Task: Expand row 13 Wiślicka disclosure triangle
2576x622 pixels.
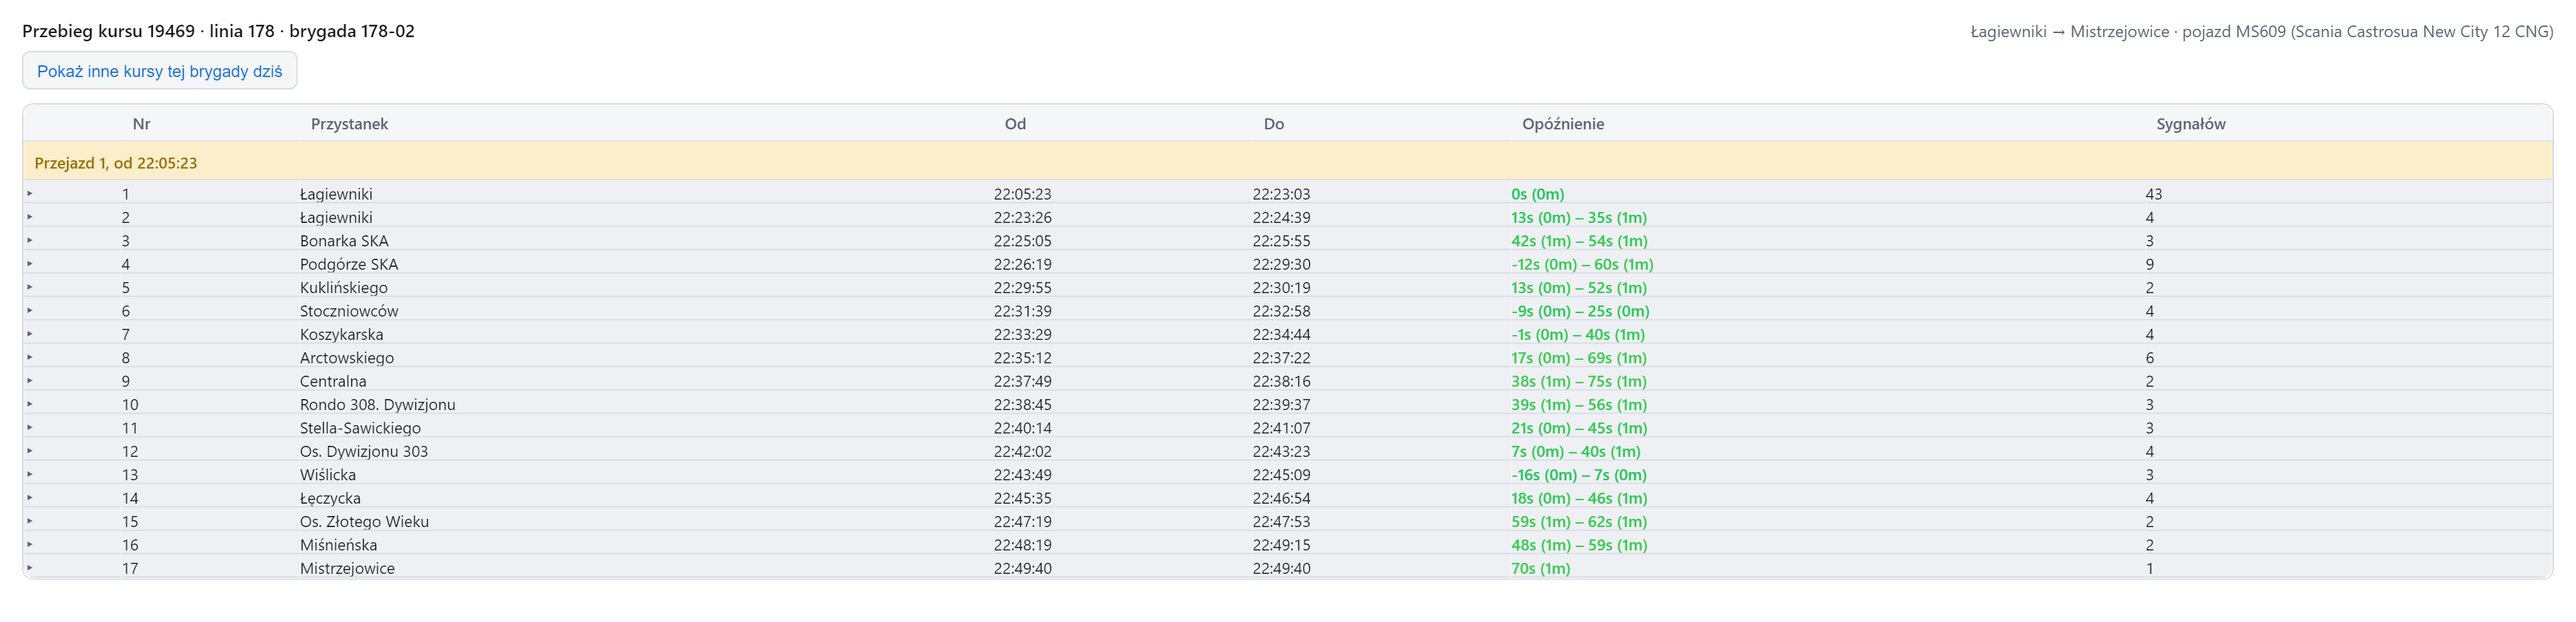Action: 30,474
